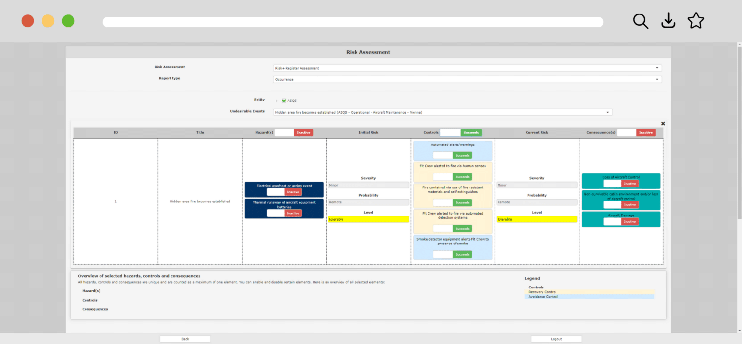This screenshot has width=742, height=345.
Task: Open the Undesirable Events dropdown
Action: click(607, 112)
